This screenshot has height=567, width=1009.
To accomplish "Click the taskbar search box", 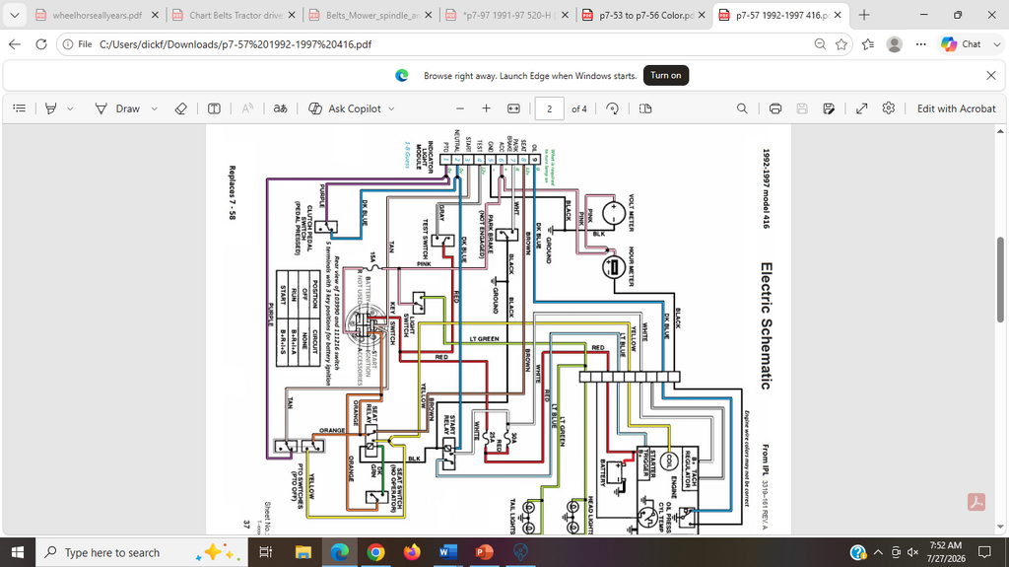I will click(x=142, y=552).
